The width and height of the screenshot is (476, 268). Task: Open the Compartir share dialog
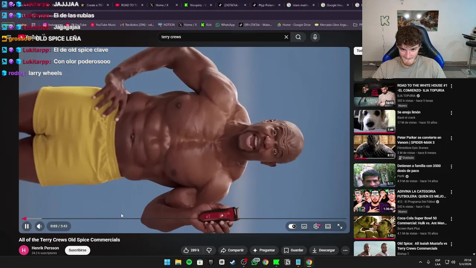tap(232, 250)
